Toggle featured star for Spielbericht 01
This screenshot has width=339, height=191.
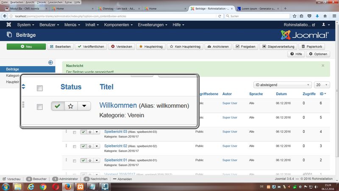(x=90, y=160)
